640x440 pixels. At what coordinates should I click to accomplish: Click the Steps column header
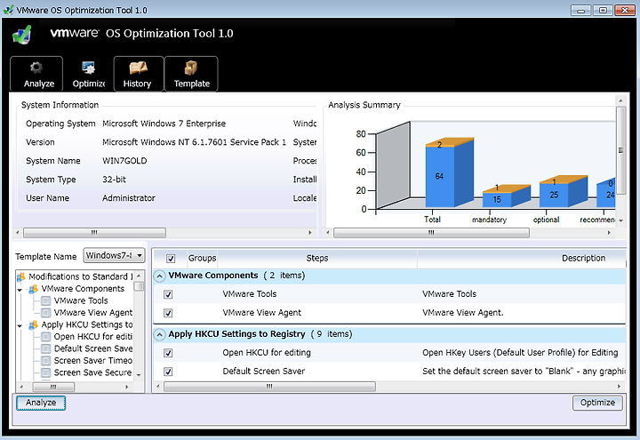(317, 259)
